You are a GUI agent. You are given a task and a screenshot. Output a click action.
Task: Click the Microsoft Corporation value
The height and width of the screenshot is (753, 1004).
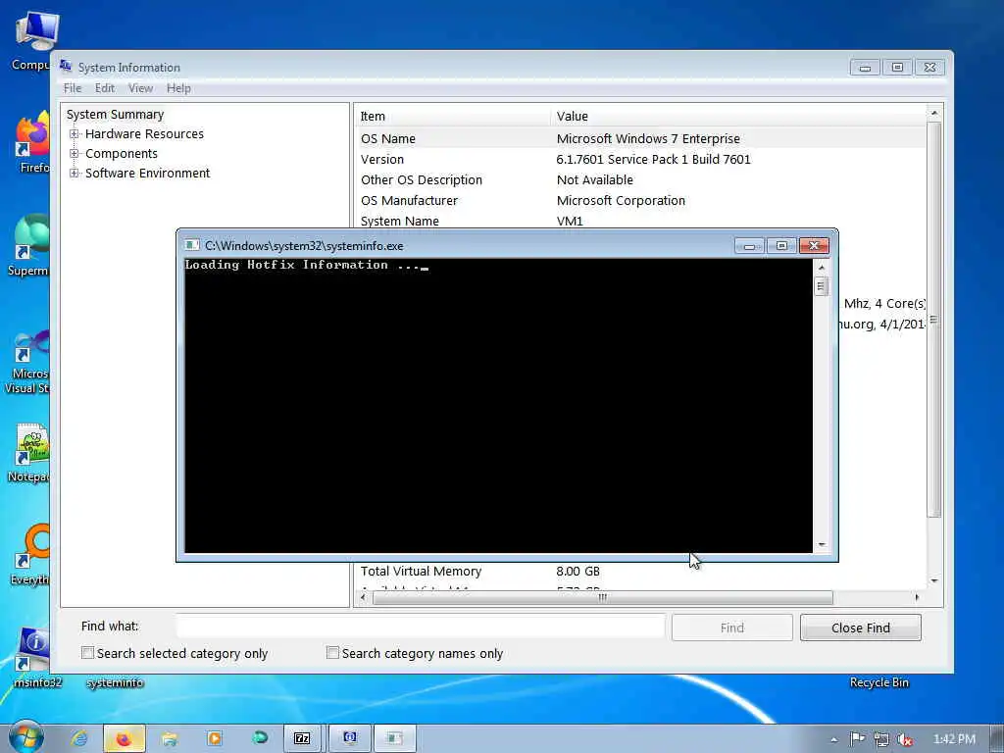[x=621, y=200]
